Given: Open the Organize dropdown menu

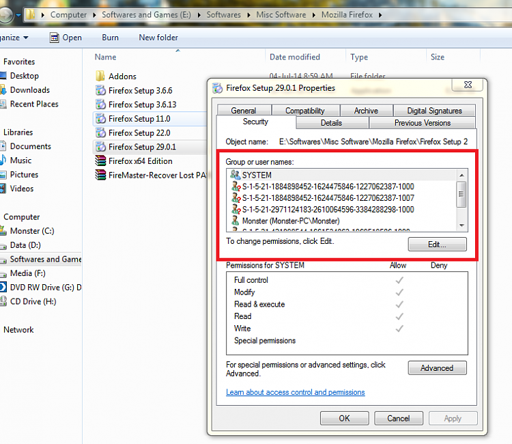Looking at the screenshot, I should click(14, 38).
